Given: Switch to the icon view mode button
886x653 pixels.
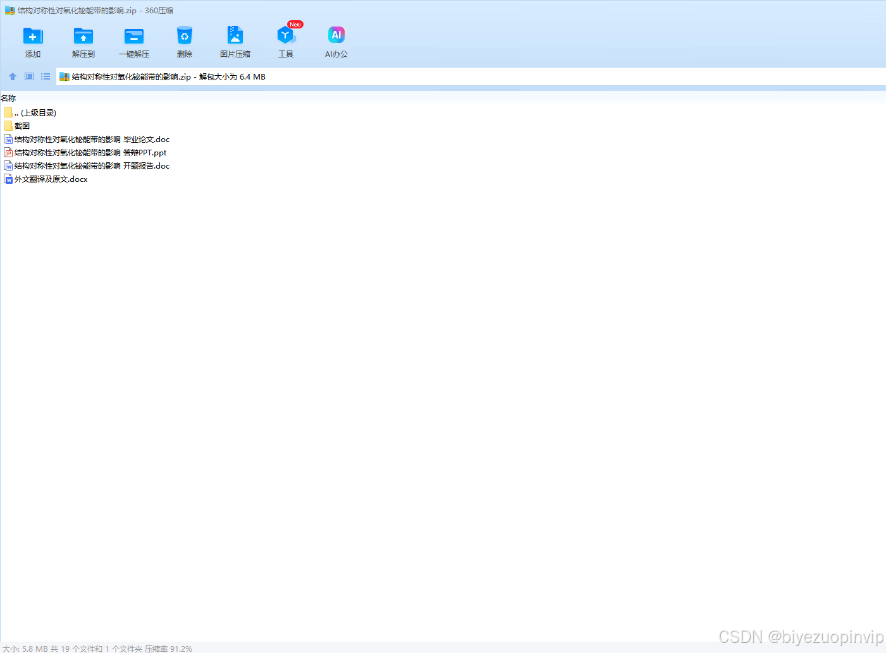Looking at the screenshot, I should click(x=29, y=76).
